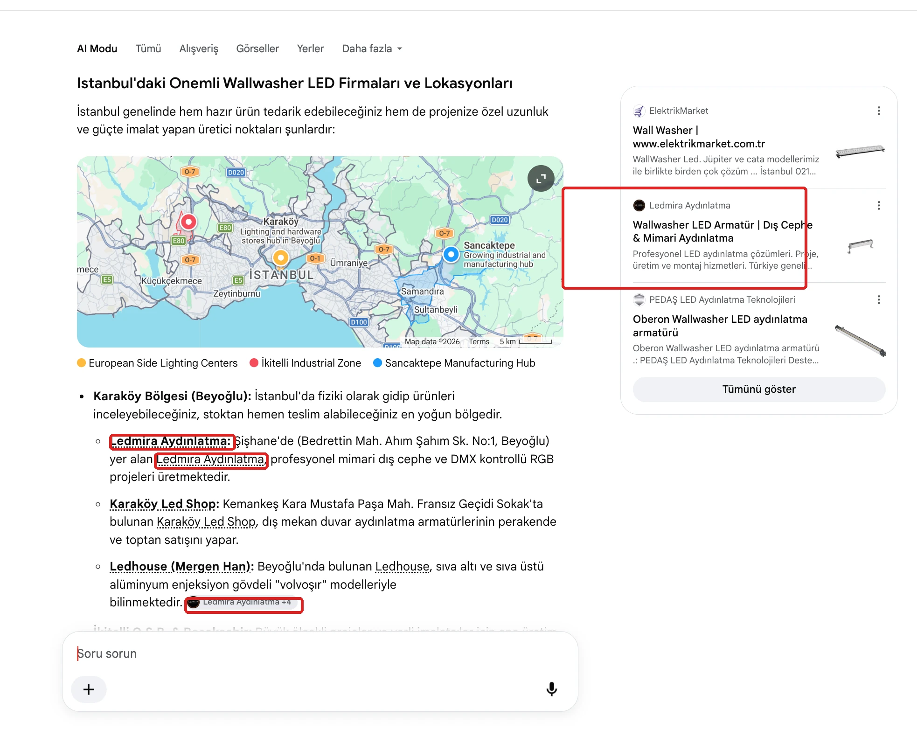
Task: Open Wallwasher LED Armatür Dış Cephe link
Action: click(722, 231)
